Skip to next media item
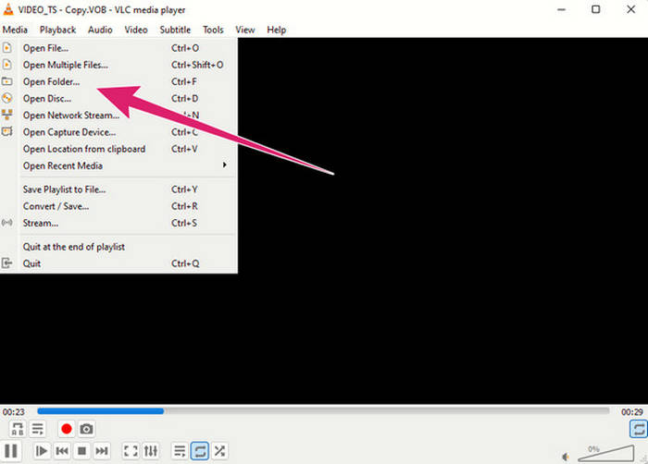Image resolution: width=648 pixels, height=464 pixels. (x=102, y=451)
